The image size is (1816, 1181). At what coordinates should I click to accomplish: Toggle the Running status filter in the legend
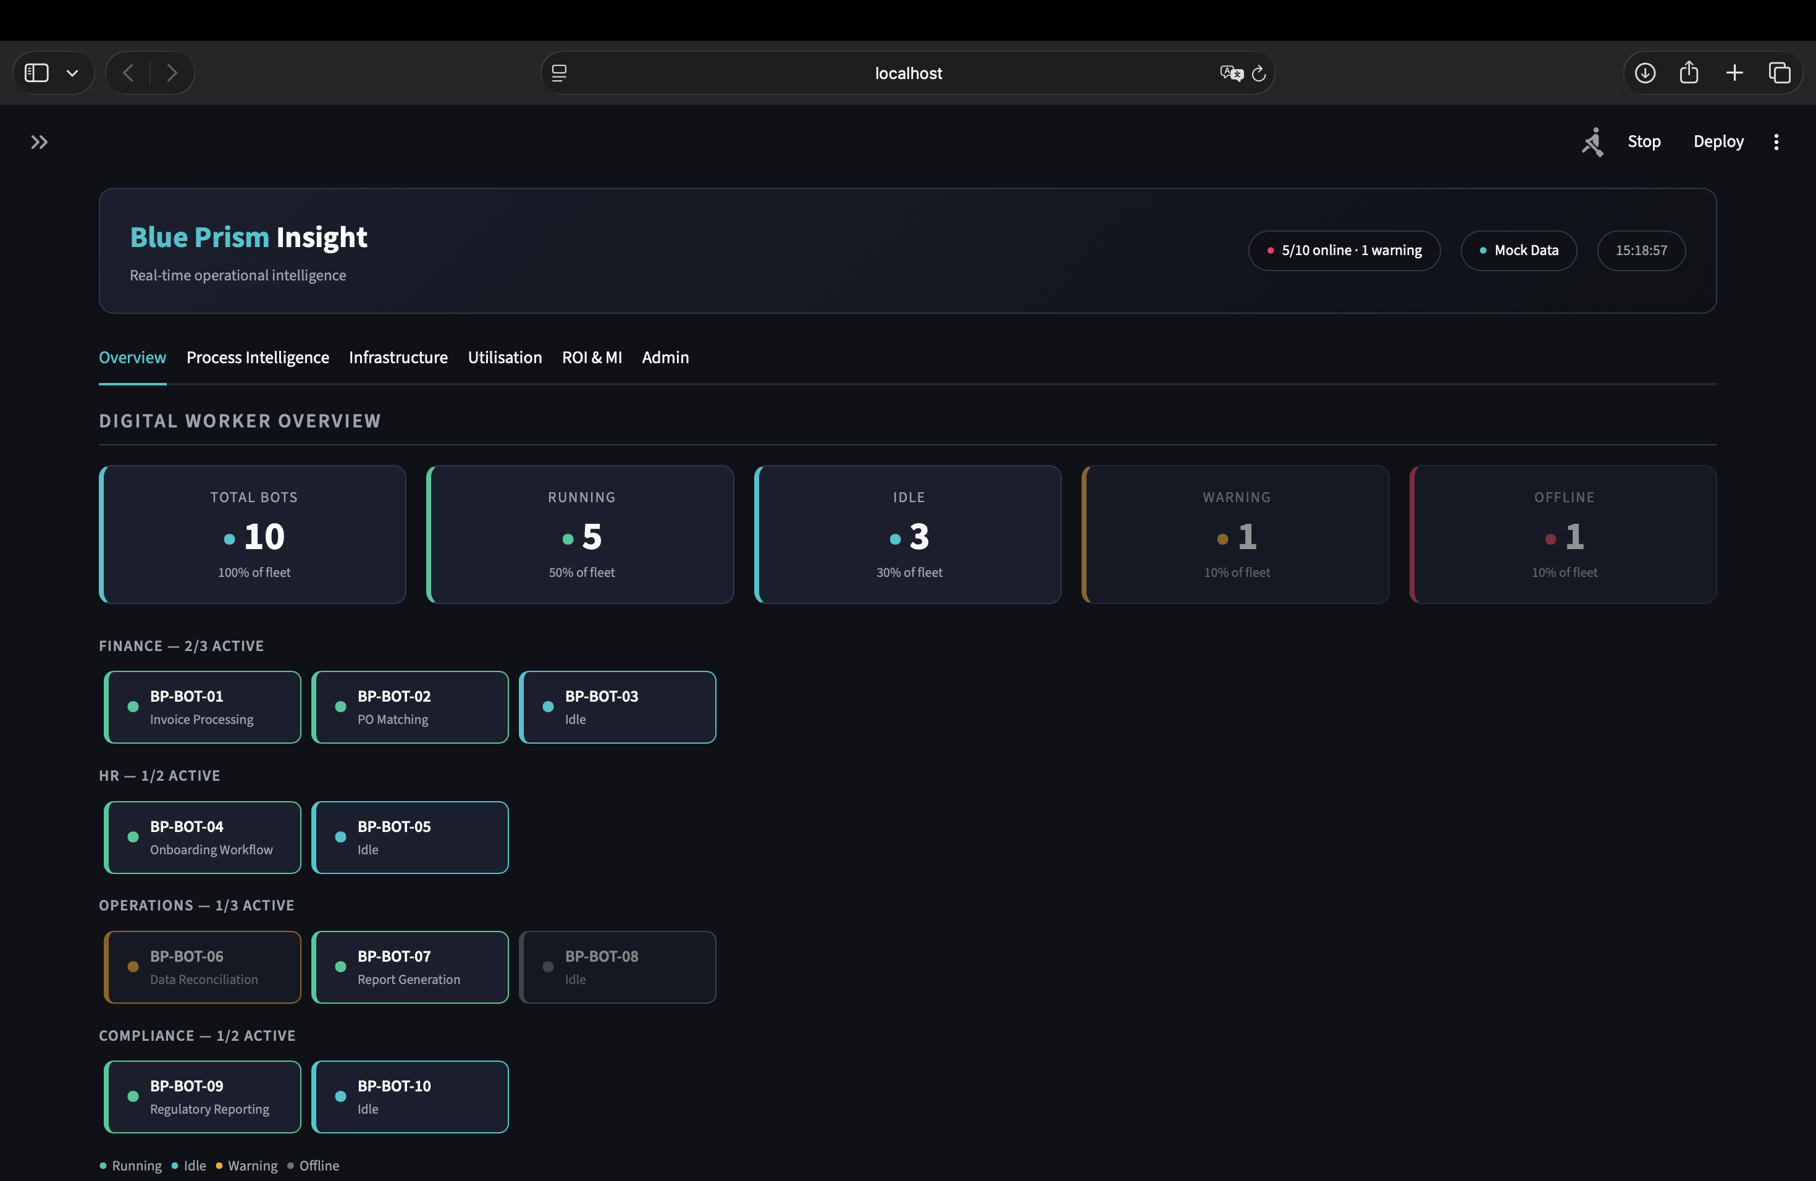tap(130, 1165)
